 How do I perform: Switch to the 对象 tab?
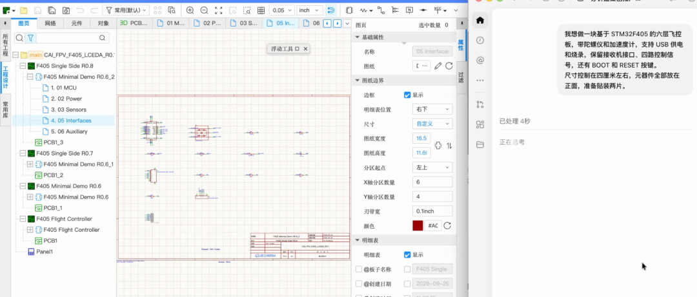[103, 24]
